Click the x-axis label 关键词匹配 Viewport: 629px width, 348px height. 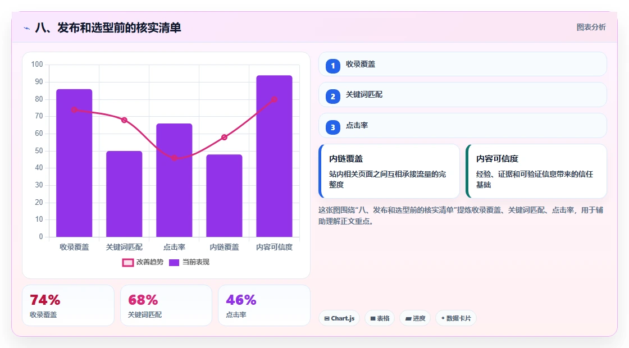click(x=124, y=248)
